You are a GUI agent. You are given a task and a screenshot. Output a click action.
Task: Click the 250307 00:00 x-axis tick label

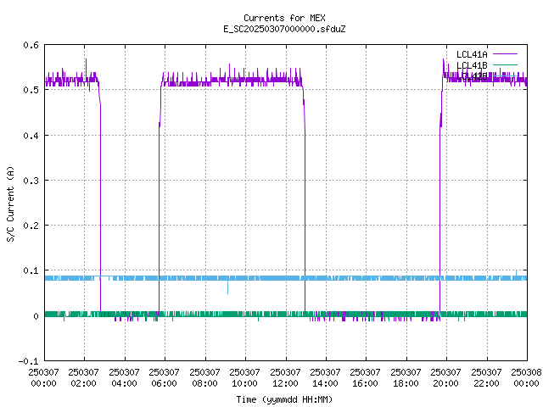tap(43, 377)
